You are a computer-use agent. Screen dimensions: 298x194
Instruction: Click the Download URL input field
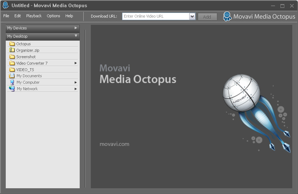click(x=156, y=17)
